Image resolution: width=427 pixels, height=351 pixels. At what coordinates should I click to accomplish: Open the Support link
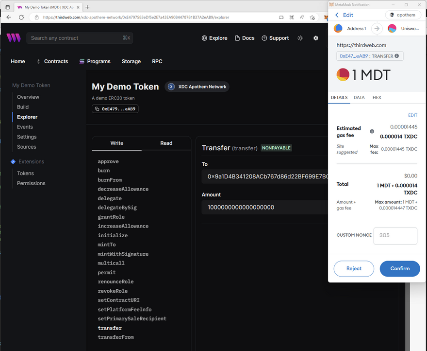(275, 38)
